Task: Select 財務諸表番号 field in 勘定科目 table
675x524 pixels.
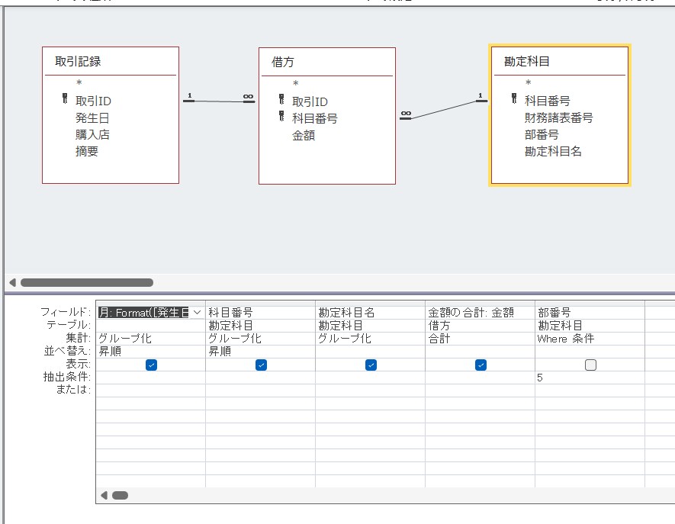Action: 559,117
